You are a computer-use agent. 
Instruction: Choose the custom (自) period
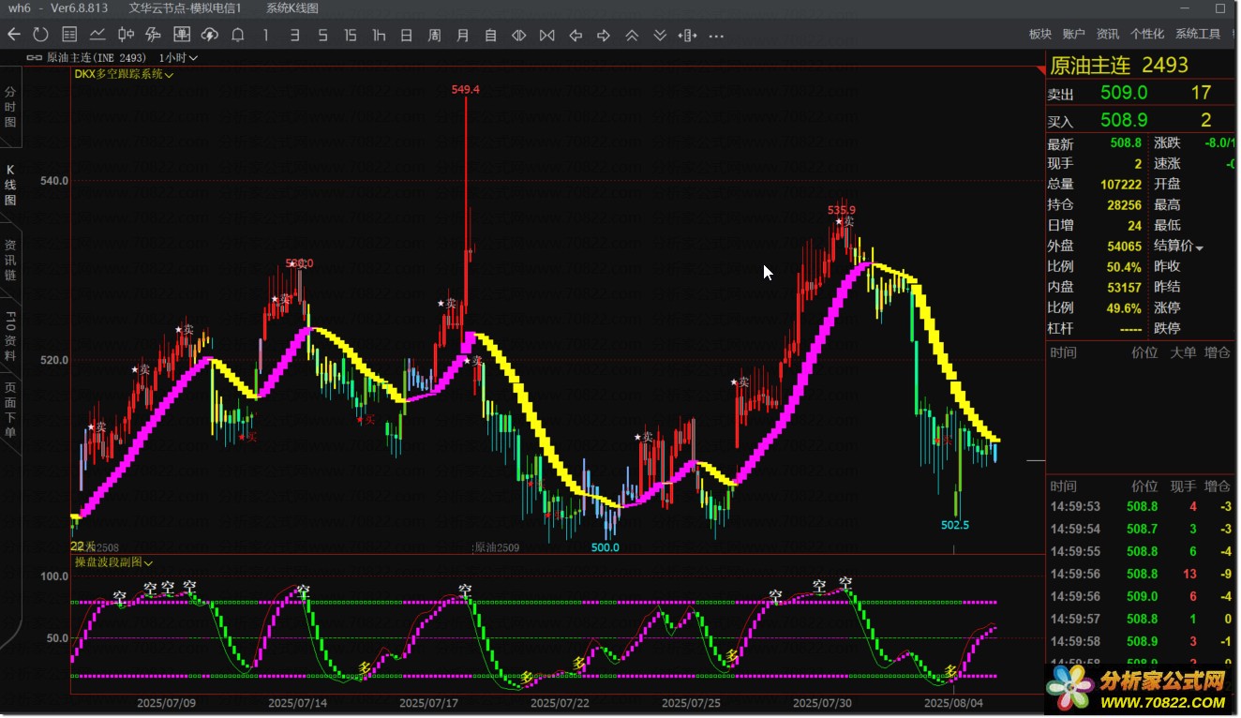[490, 35]
